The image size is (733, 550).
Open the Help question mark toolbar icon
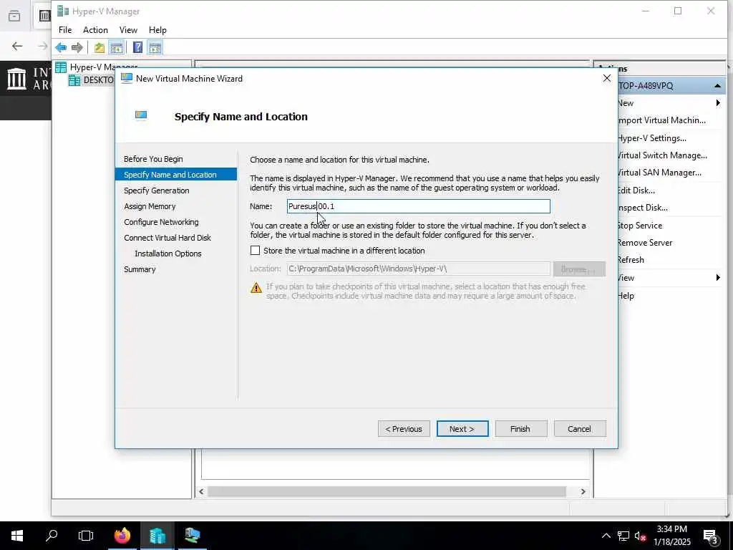[137, 48]
